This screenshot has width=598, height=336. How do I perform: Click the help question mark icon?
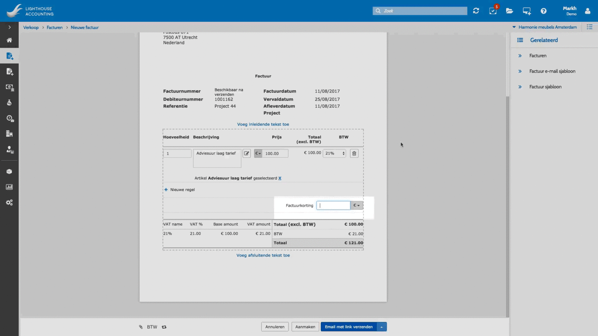[543, 11]
